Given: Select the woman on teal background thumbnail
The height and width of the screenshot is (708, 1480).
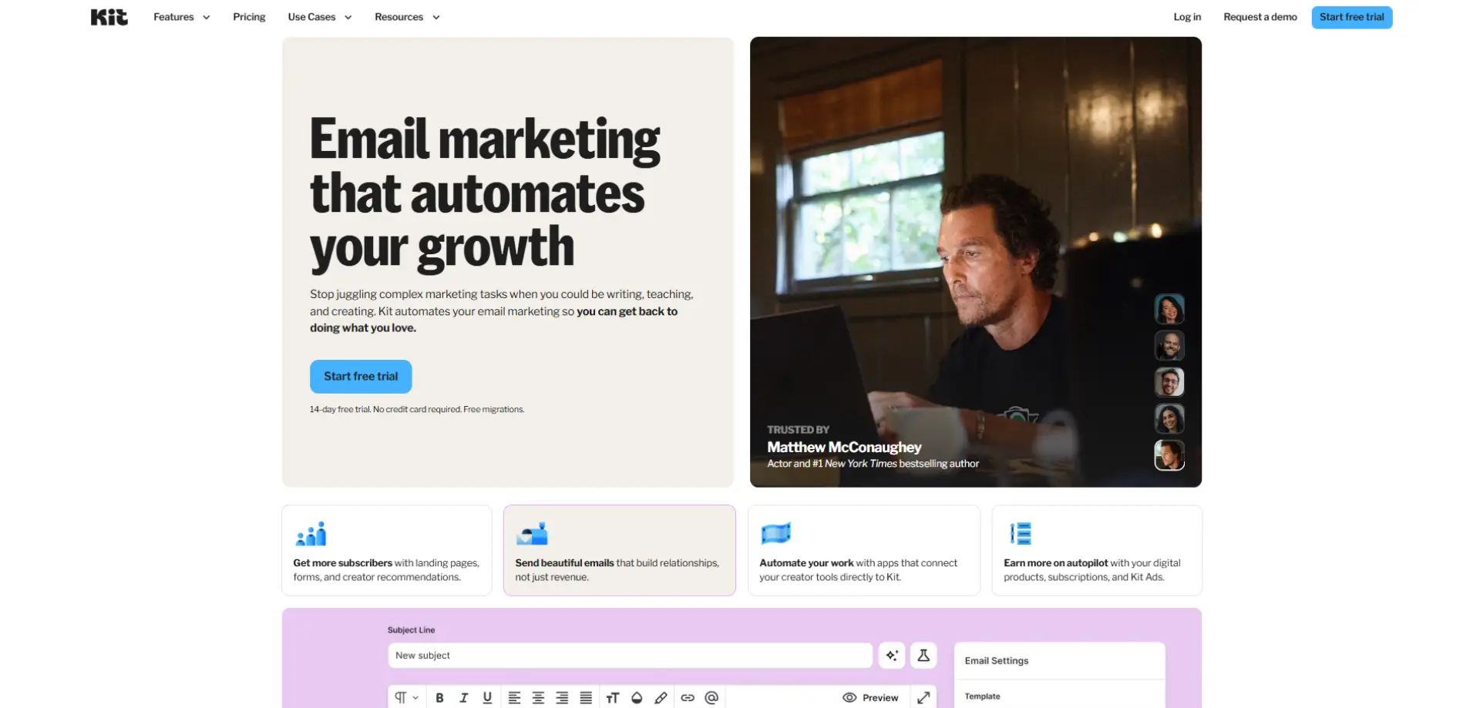Looking at the screenshot, I should tap(1169, 309).
